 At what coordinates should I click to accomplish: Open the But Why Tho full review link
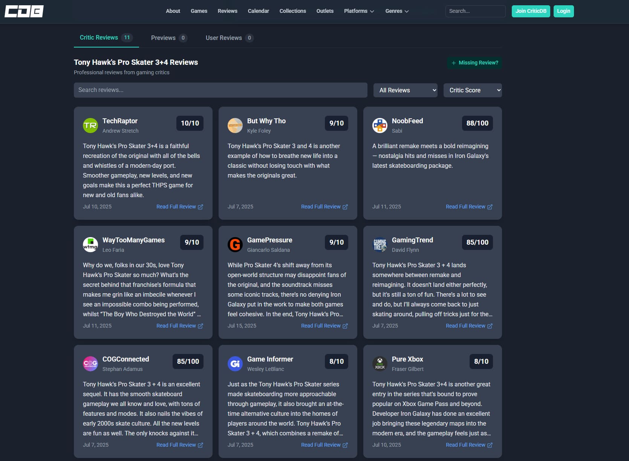point(324,207)
